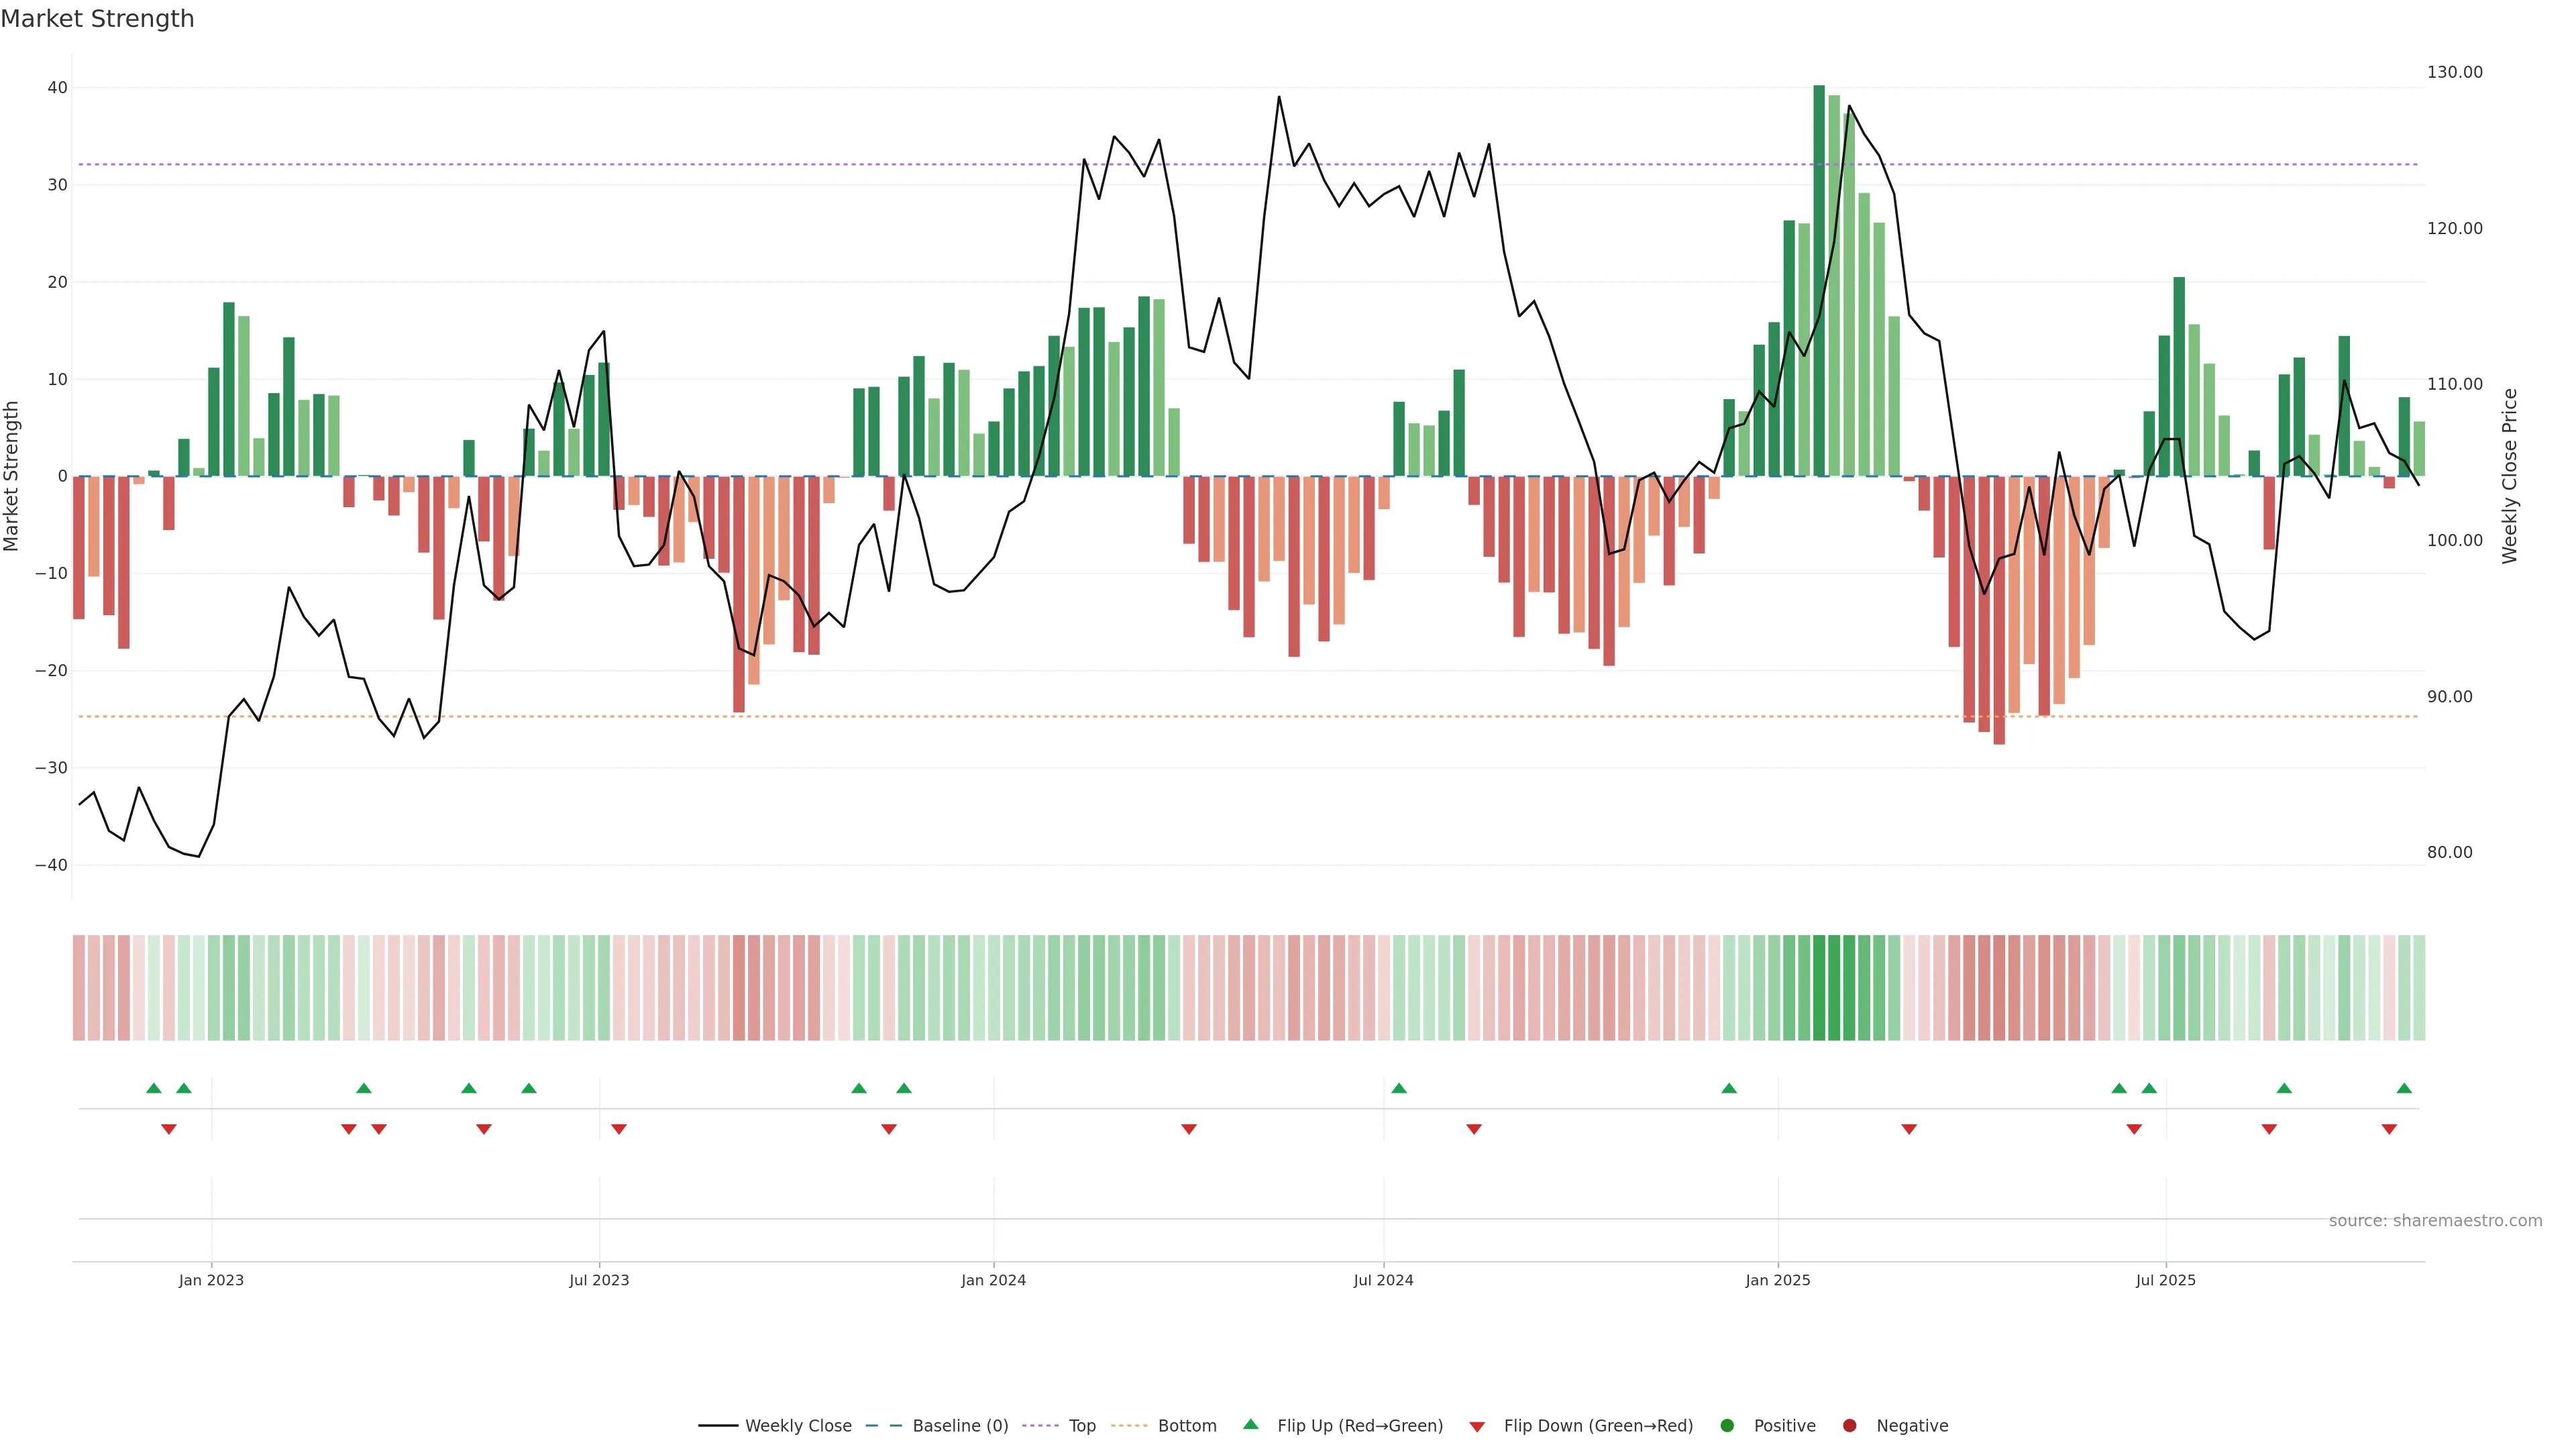Click the first flip-down marker after Jul 2023
The image size is (2576, 1449).
click(619, 1129)
